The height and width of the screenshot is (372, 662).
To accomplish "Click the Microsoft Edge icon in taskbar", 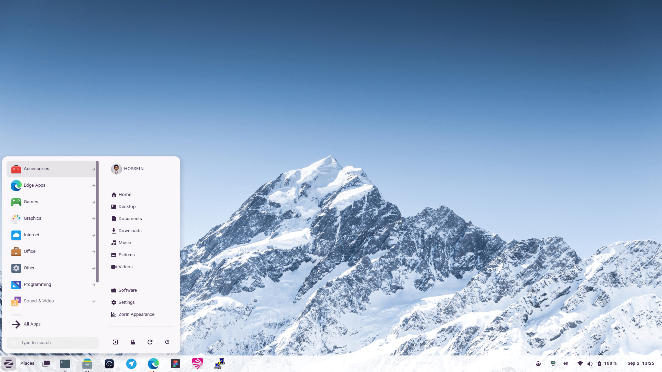I will pyautogui.click(x=153, y=363).
